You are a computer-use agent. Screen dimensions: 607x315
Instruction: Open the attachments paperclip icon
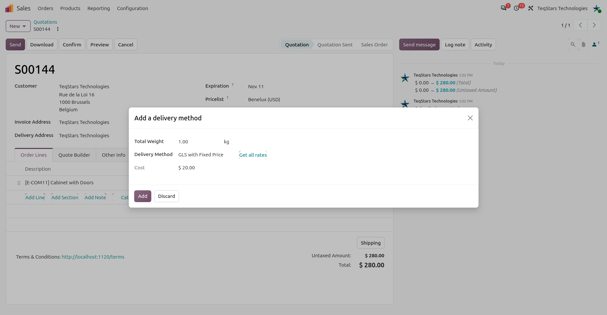[584, 44]
